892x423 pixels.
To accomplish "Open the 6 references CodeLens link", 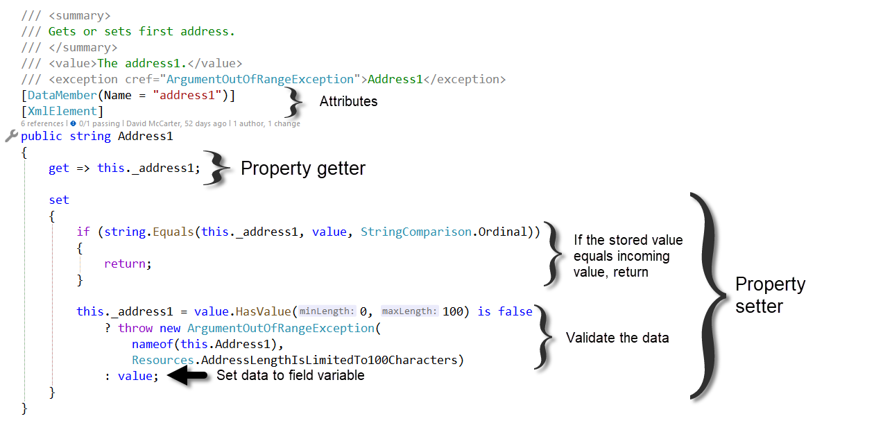I will [43, 124].
